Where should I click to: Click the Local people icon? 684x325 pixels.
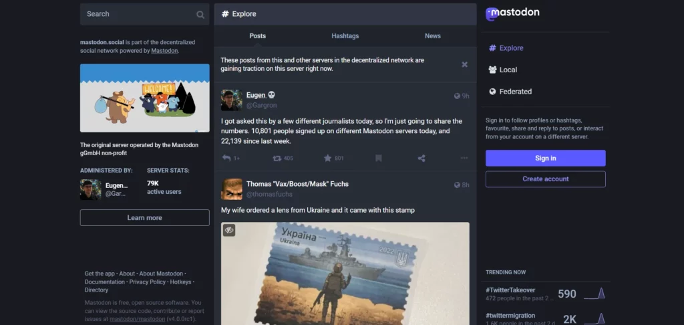point(492,70)
